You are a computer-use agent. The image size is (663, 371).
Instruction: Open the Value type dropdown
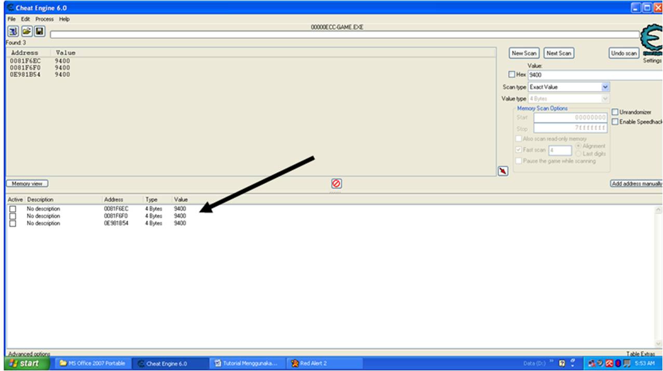tap(605, 99)
